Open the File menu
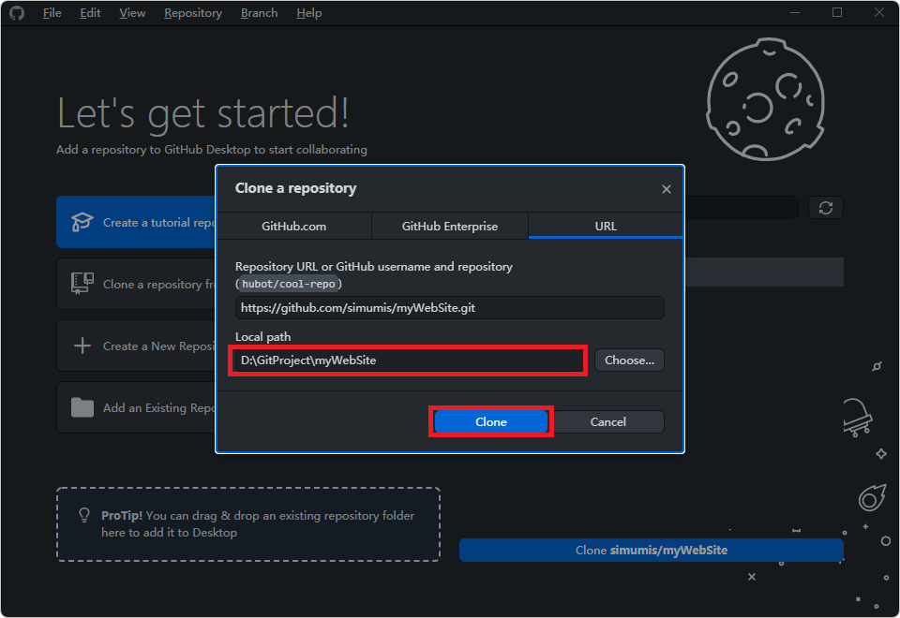900x618 pixels. (52, 13)
